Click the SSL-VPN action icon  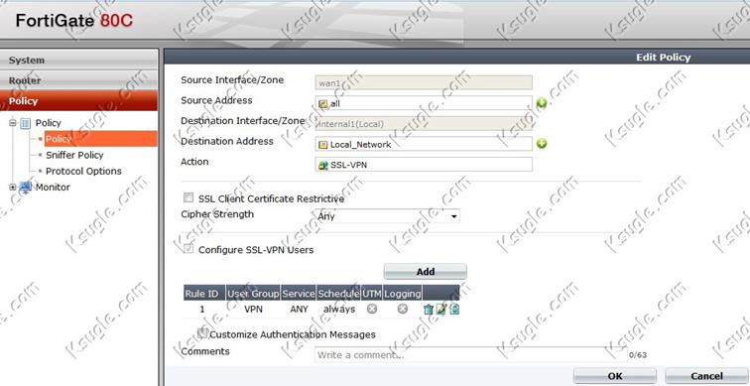click(x=323, y=165)
